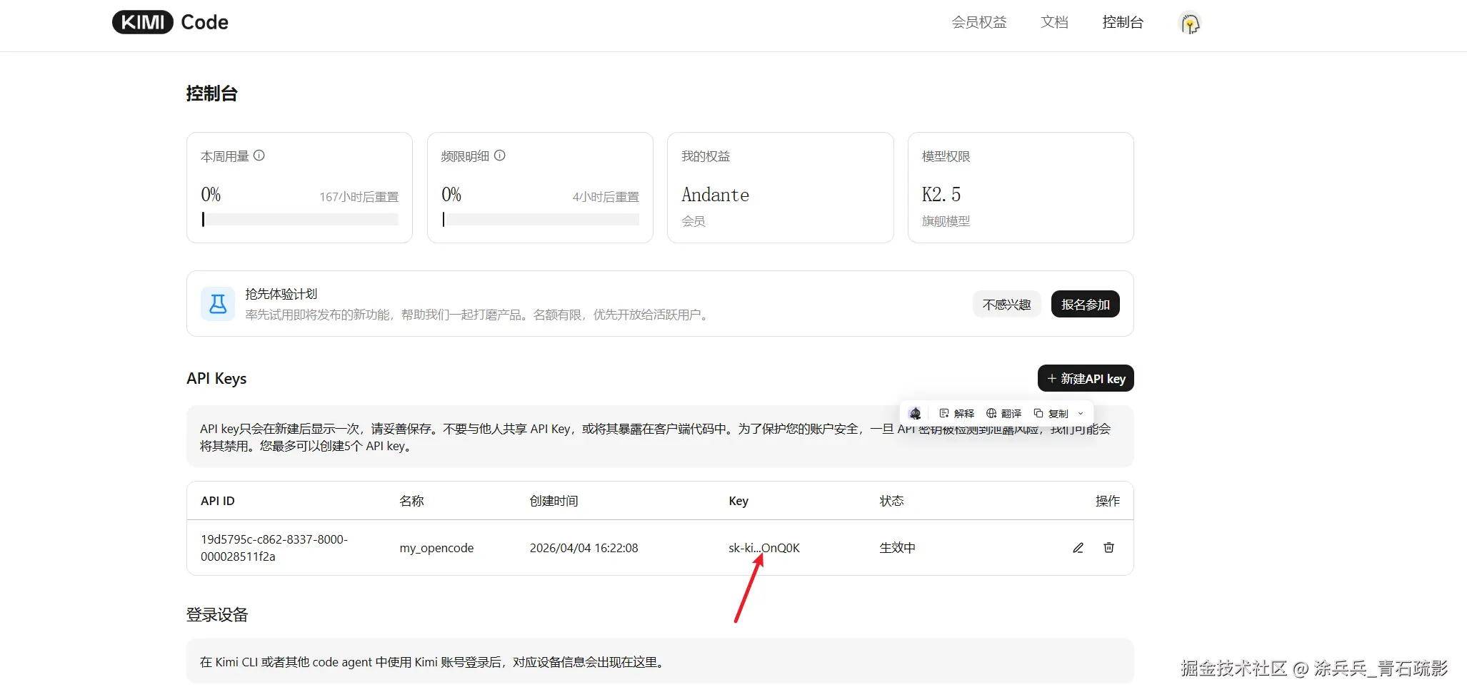Click the info icon beside 本周用量

point(259,156)
